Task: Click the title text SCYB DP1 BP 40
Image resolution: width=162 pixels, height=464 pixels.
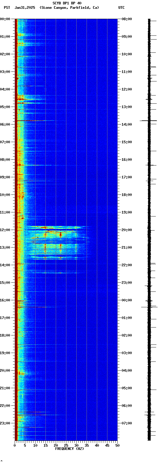Action: tap(67, 3)
